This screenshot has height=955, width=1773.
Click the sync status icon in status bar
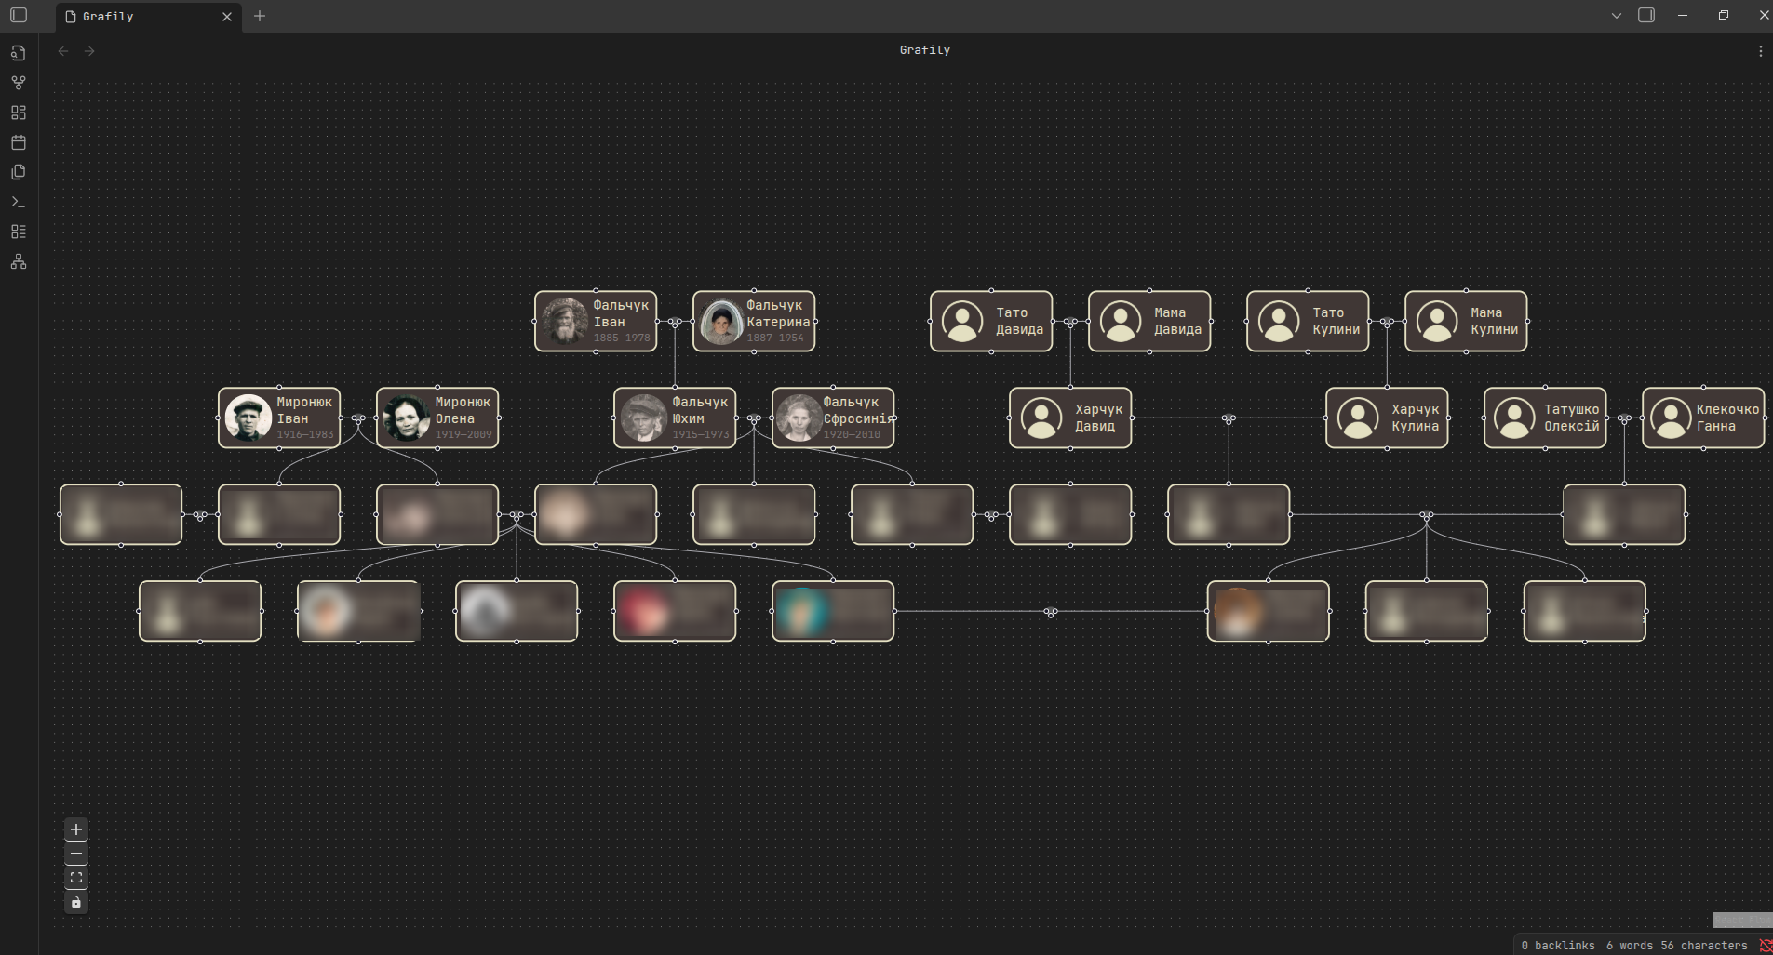(1765, 946)
